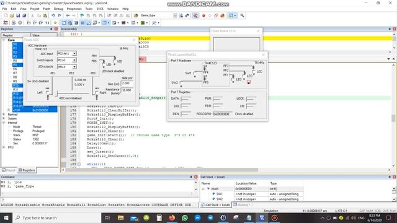Click the Start/Stop Debug Session icon
Screen dimensions: 397x223
click(195, 15)
